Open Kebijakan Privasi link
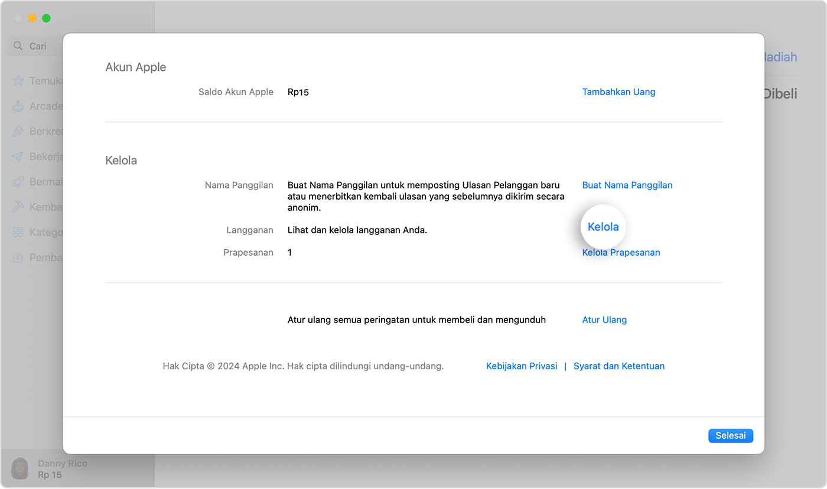The width and height of the screenshot is (827, 489). [x=522, y=366]
